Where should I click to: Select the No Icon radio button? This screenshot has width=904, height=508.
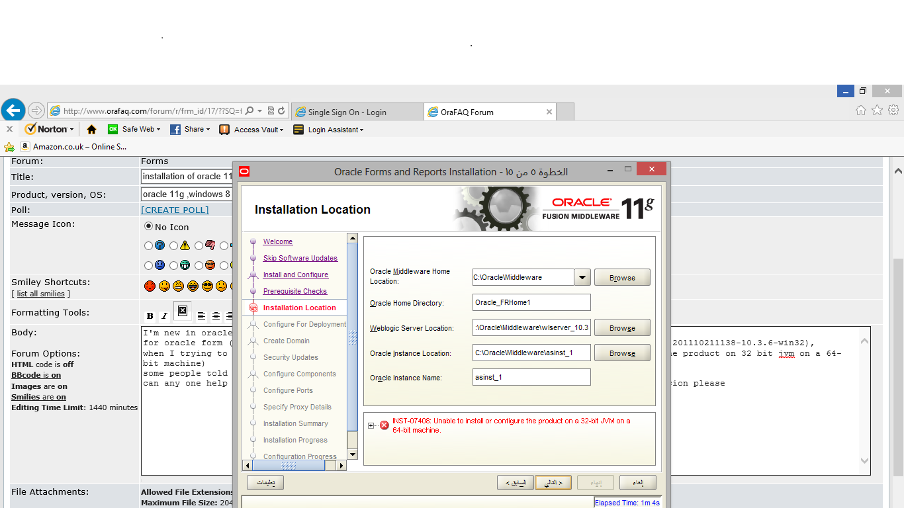[x=148, y=226]
